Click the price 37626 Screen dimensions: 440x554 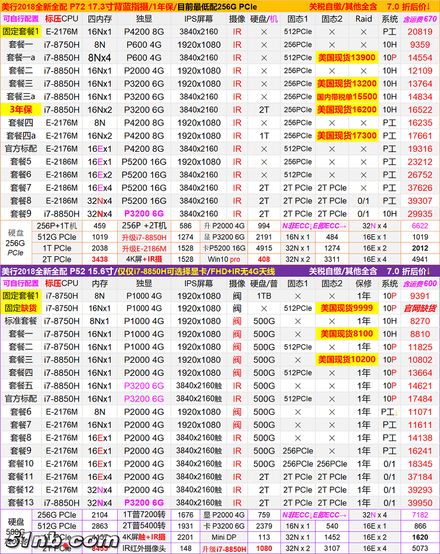coord(420,188)
